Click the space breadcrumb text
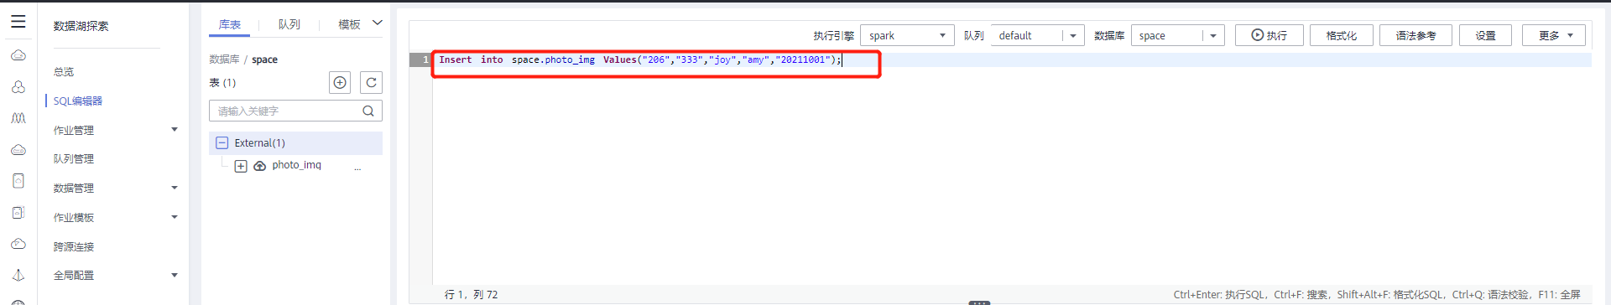Viewport: 1611px width, 305px height. (x=265, y=59)
